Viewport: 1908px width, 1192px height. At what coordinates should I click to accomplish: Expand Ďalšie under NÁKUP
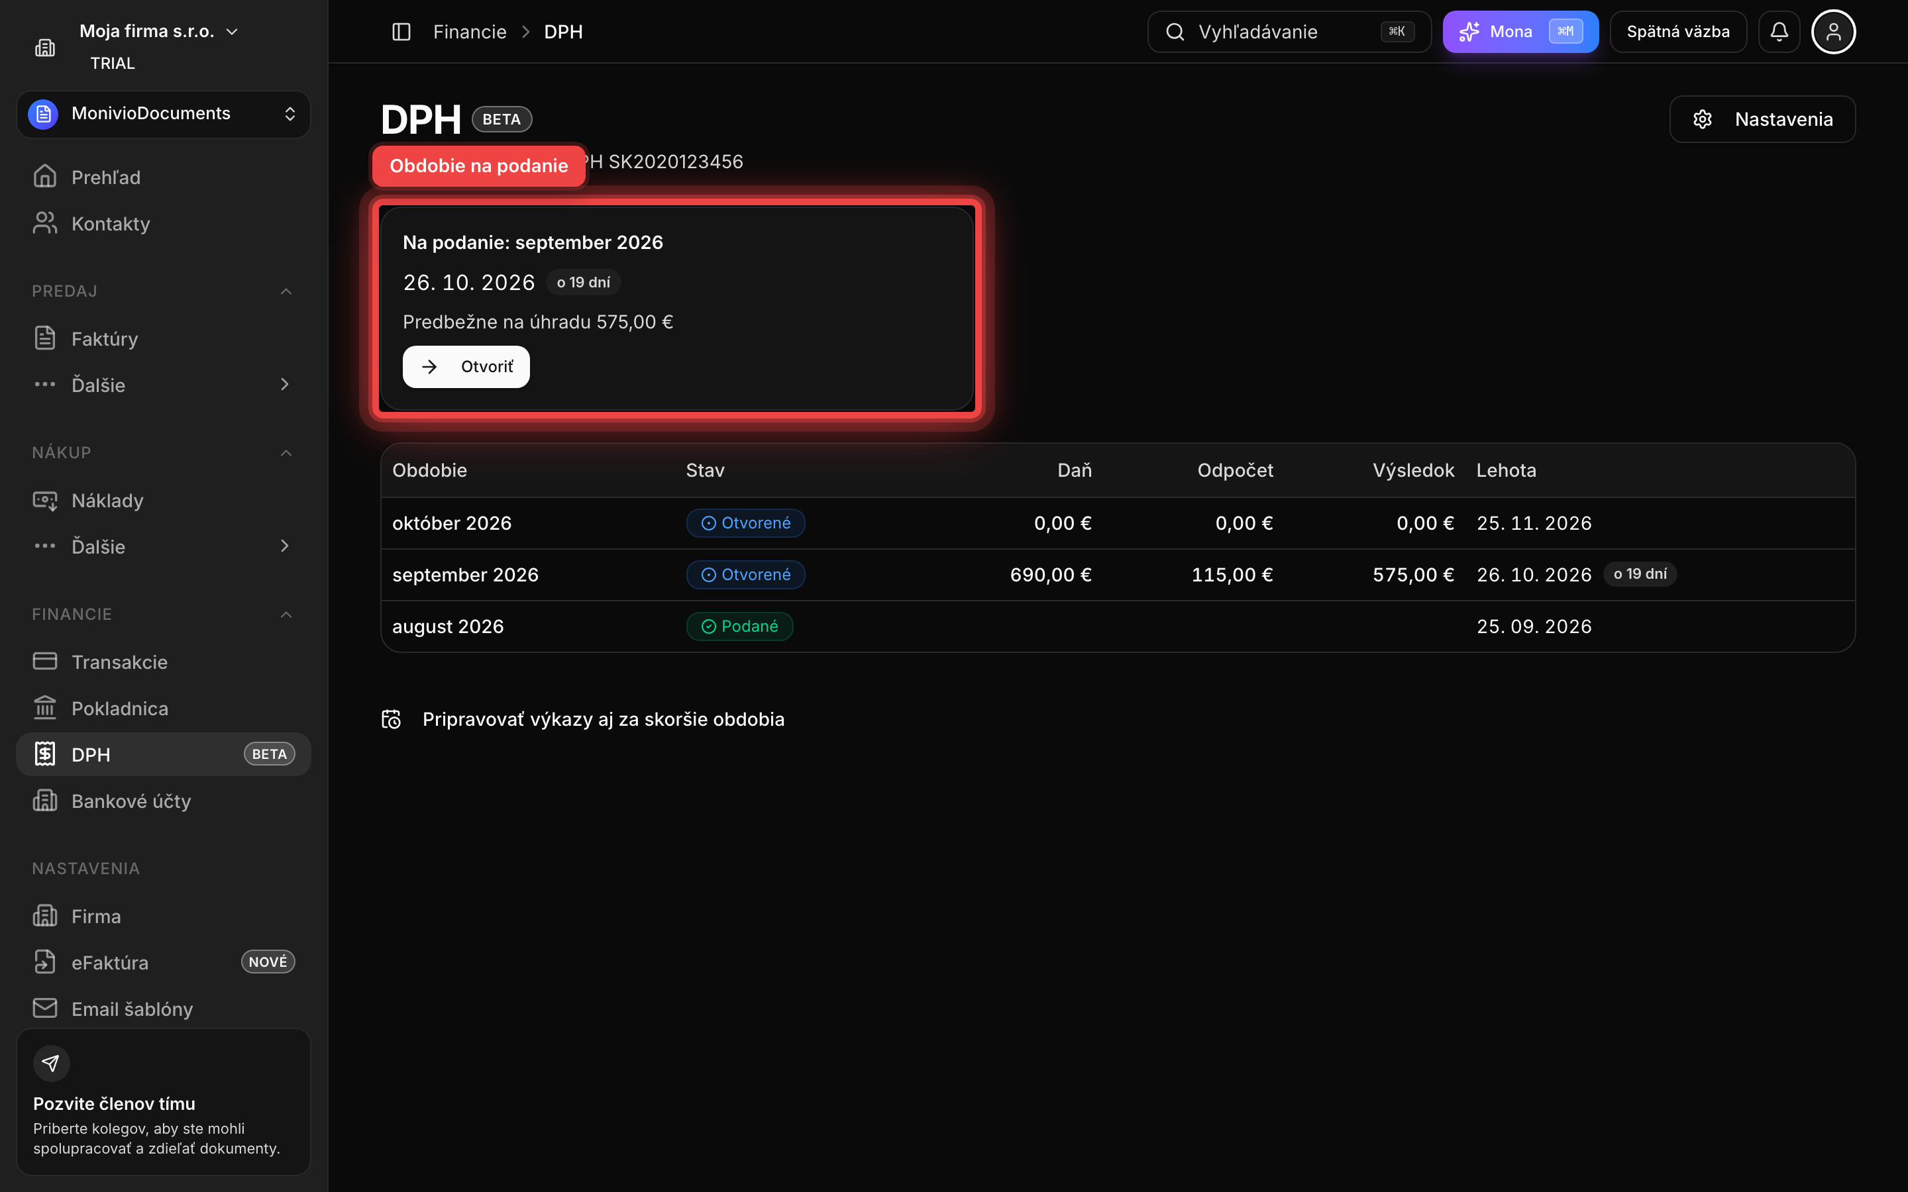[163, 546]
